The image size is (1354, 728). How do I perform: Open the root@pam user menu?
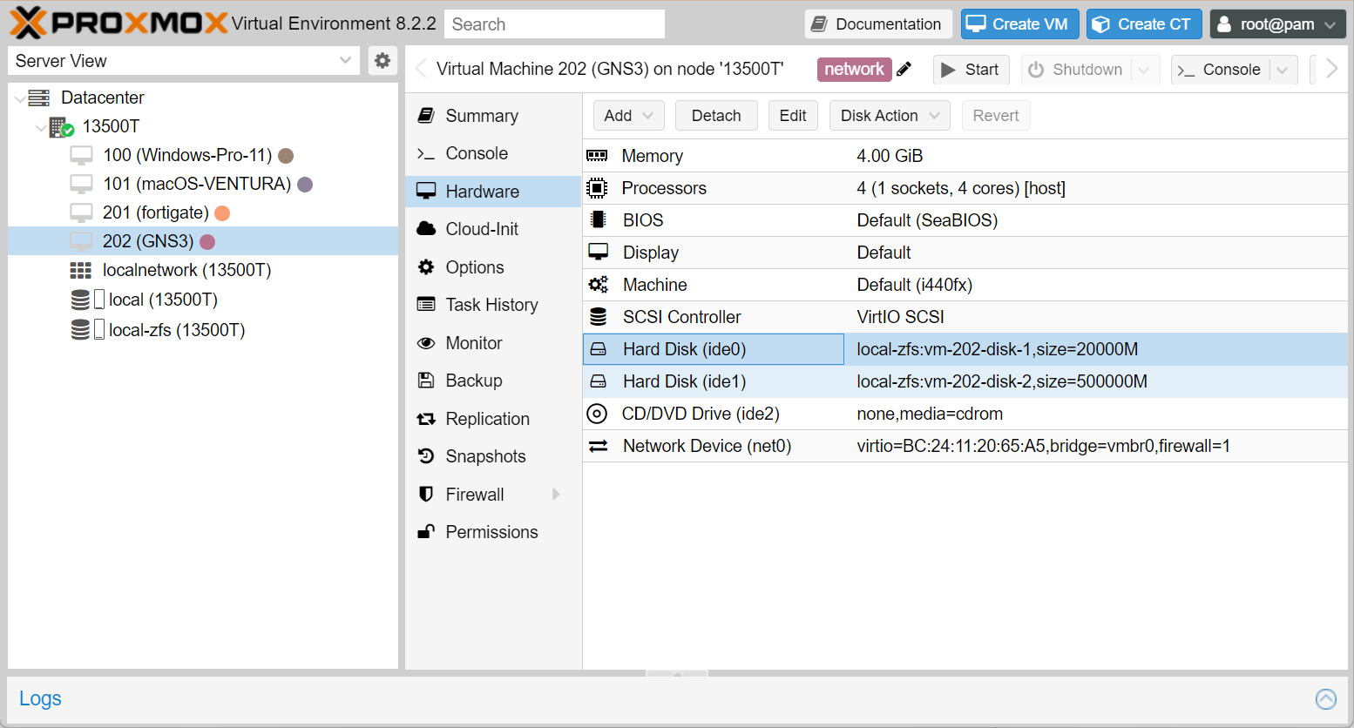[1277, 24]
